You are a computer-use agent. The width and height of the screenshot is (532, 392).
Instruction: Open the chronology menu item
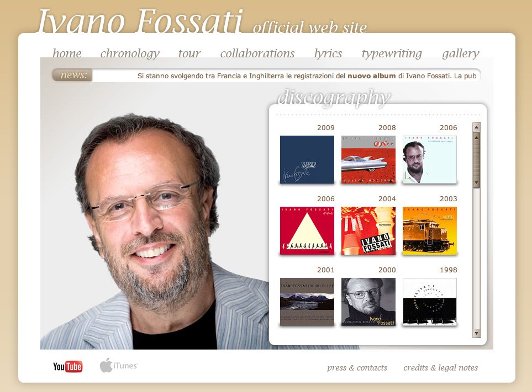point(130,53)
